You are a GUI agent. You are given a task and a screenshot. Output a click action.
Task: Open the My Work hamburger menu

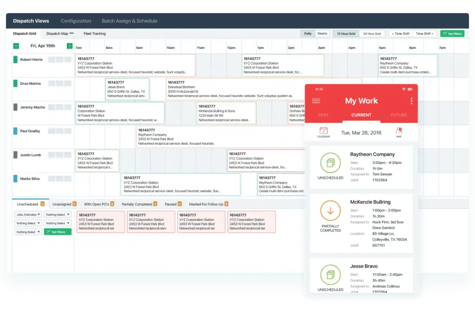pos(316,101)
